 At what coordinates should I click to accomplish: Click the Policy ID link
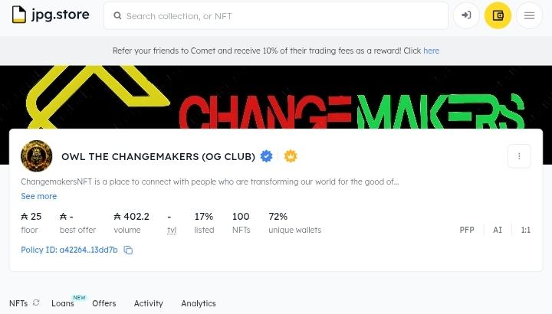coord(69,250)
